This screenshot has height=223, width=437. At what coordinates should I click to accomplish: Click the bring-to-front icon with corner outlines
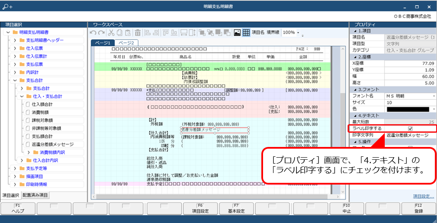[202, 32]
